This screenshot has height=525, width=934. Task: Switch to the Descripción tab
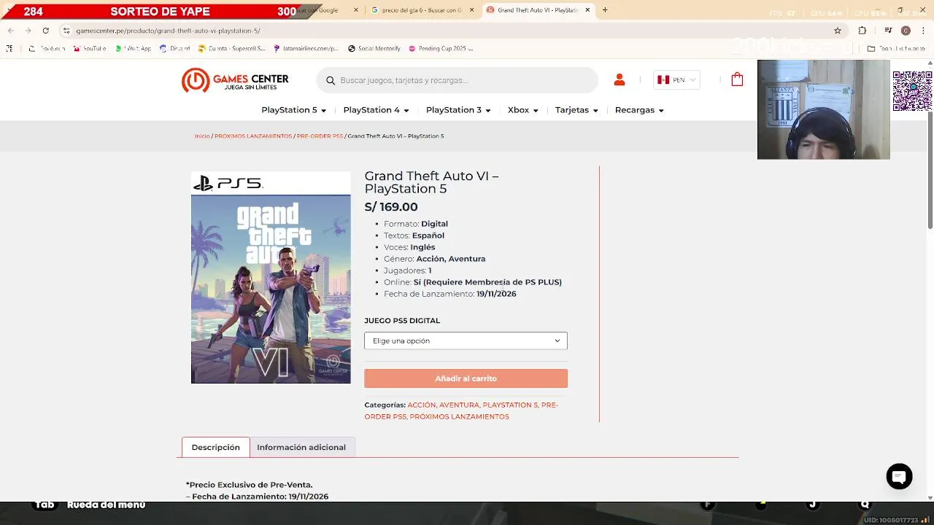(215, 447)
